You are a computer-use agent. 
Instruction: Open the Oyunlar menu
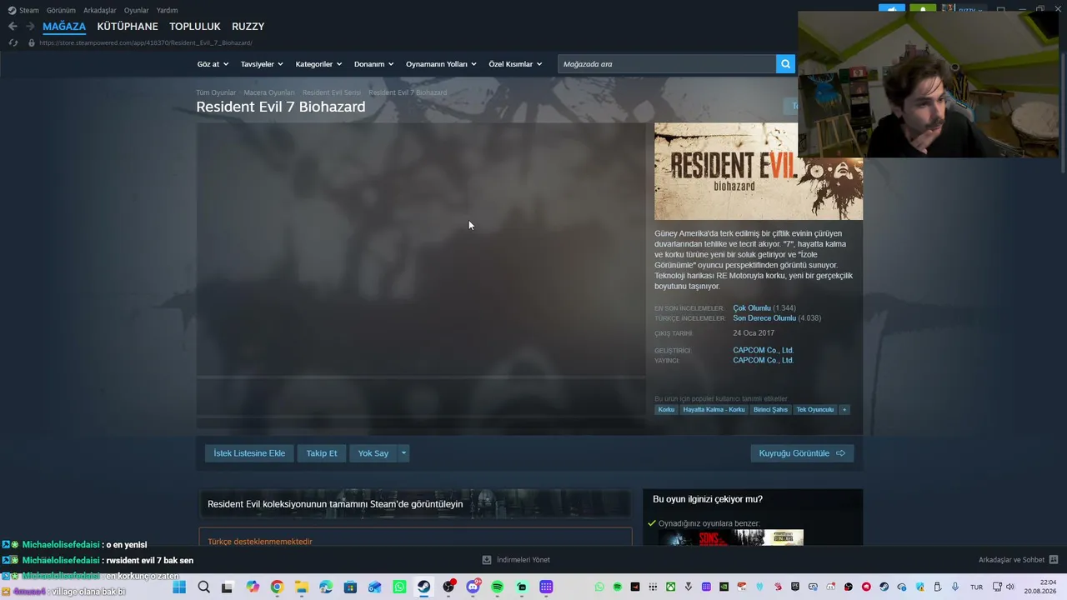(137, 10)
